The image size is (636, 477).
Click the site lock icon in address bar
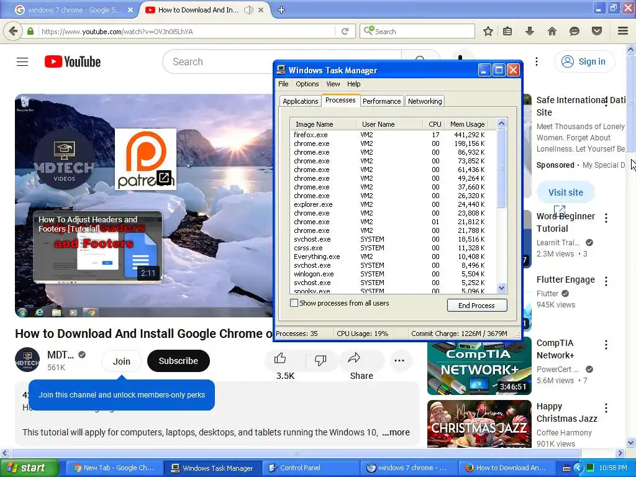[x=30, y=31]
